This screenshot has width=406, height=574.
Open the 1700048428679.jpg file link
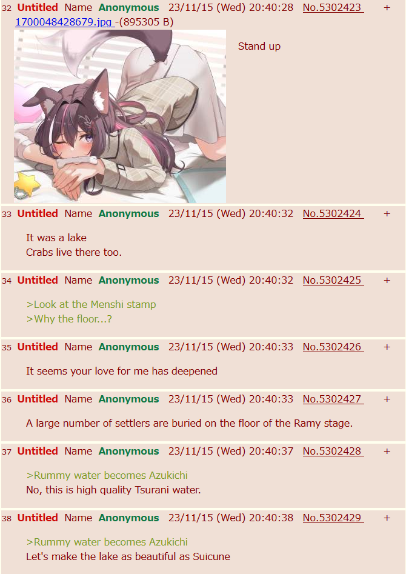coord(65,22)
